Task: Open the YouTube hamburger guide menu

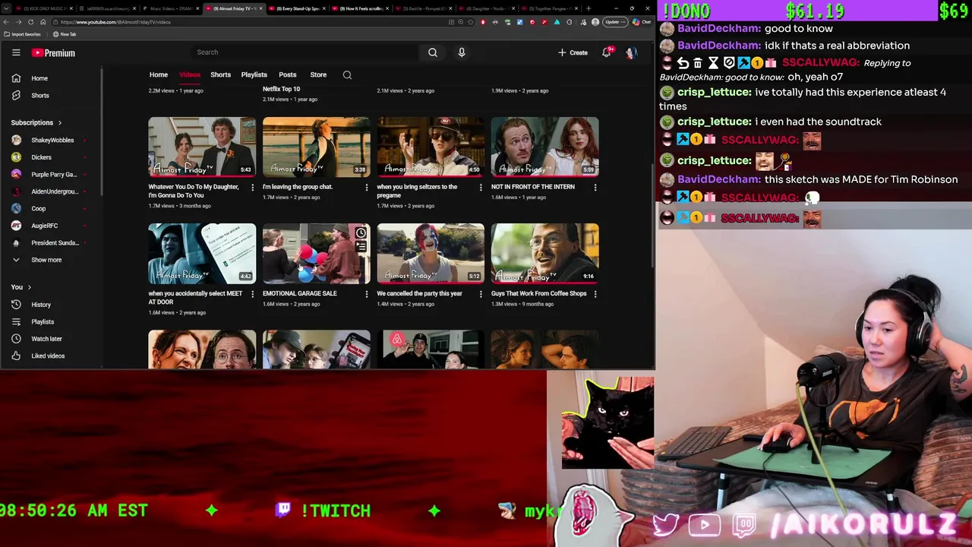Action: (16, 52)
